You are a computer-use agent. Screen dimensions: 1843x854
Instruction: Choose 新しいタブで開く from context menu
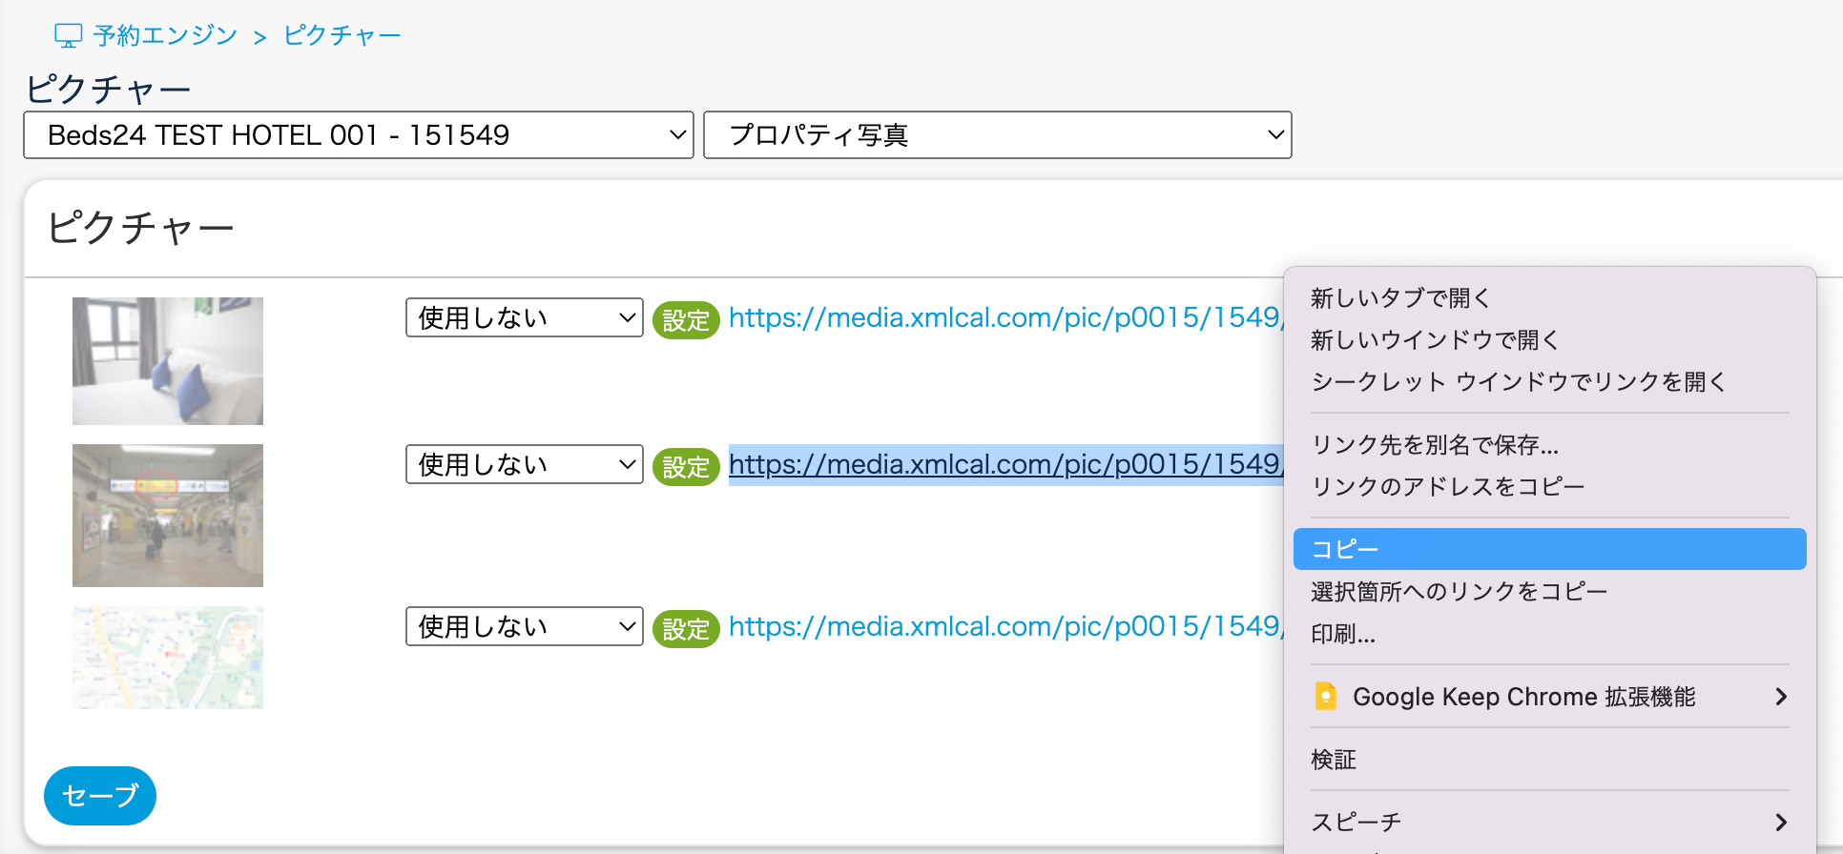(x=1399, y=298)
